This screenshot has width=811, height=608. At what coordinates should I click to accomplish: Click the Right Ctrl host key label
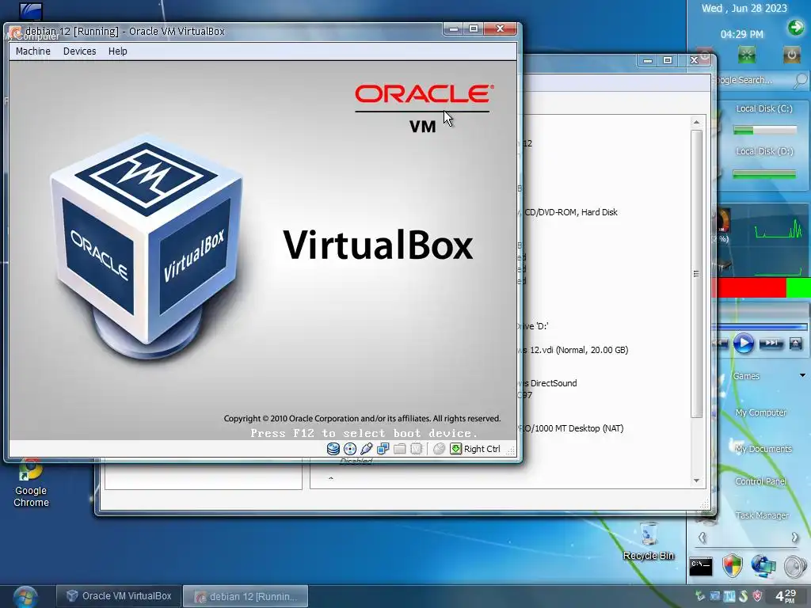click(x=482, y=449)
